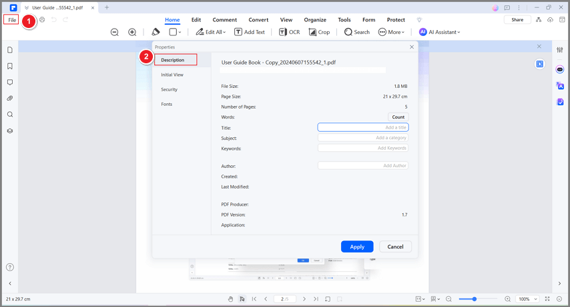Viewport: 570px width, 307px height.
Task: Click the Add Text tool
Action: coord(250,32)
